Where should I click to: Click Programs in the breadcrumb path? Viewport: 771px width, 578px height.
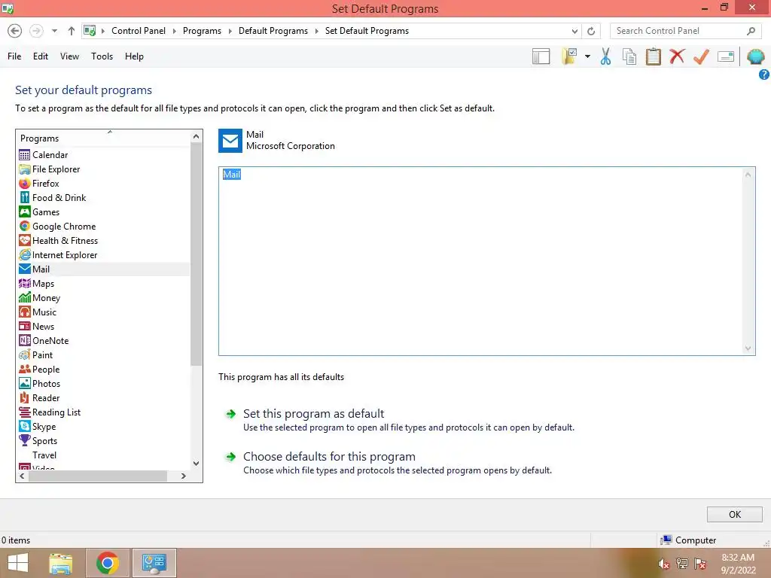point(202,31)
